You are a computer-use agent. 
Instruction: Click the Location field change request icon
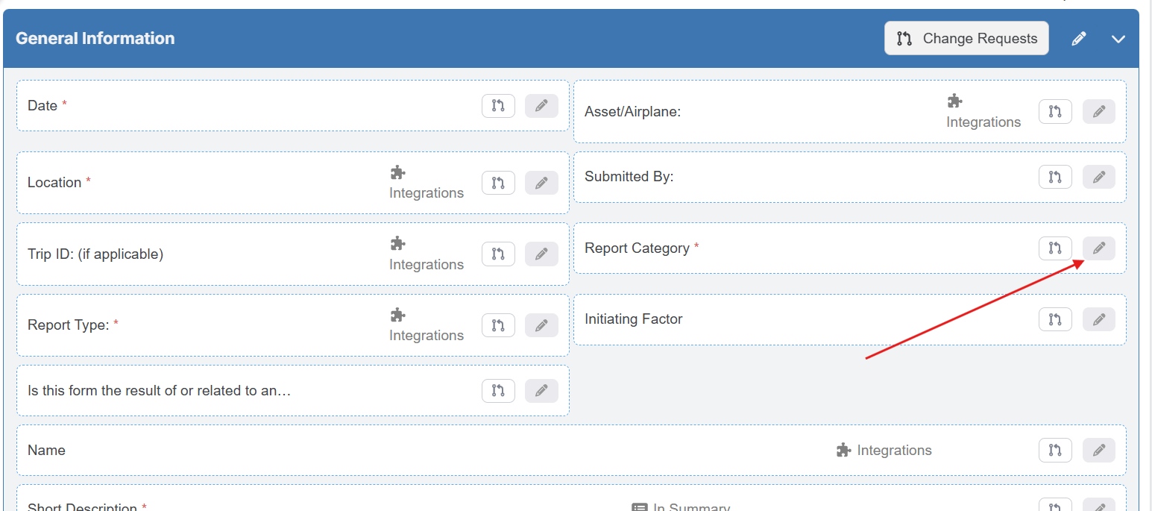click(x=498, y=183)
